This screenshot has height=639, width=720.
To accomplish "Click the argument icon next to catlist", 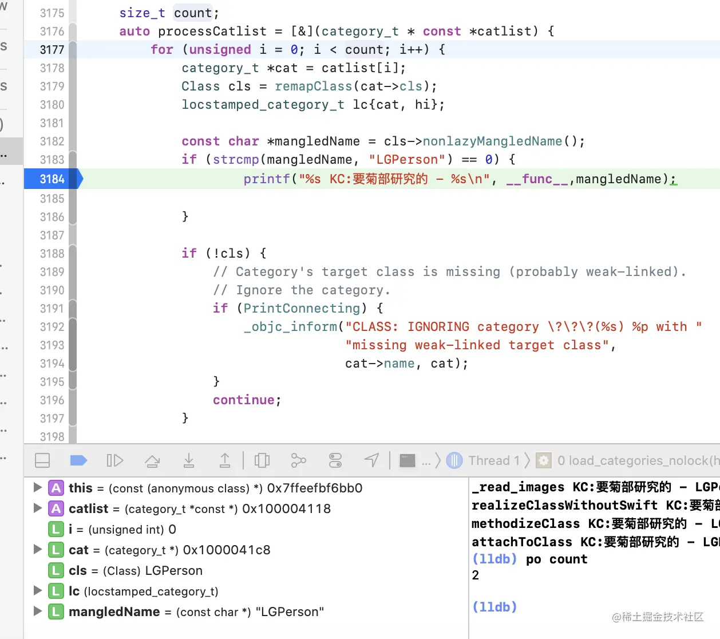I will (56, 508).
